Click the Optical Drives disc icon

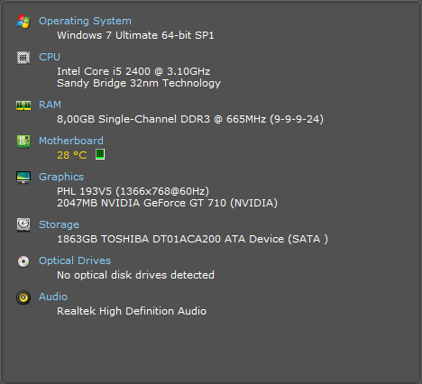tap(23, 261)
